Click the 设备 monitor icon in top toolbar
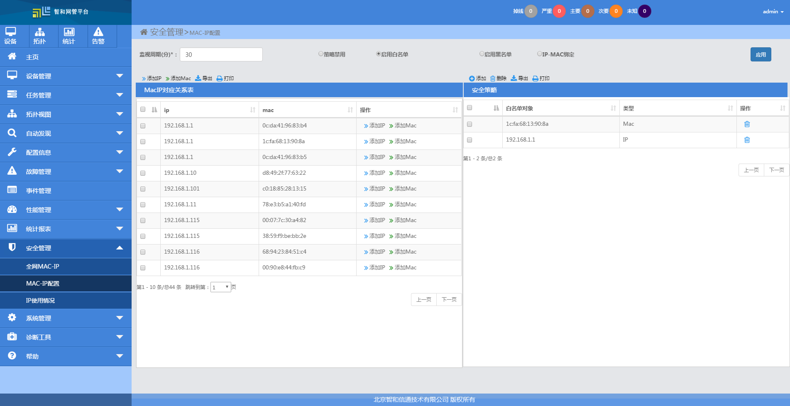 (11, 32)
